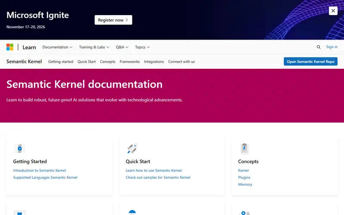The width and height of the screenshot is (344, 215).
Task: Expand the Documentation dropdown
Action: point(57,47)
